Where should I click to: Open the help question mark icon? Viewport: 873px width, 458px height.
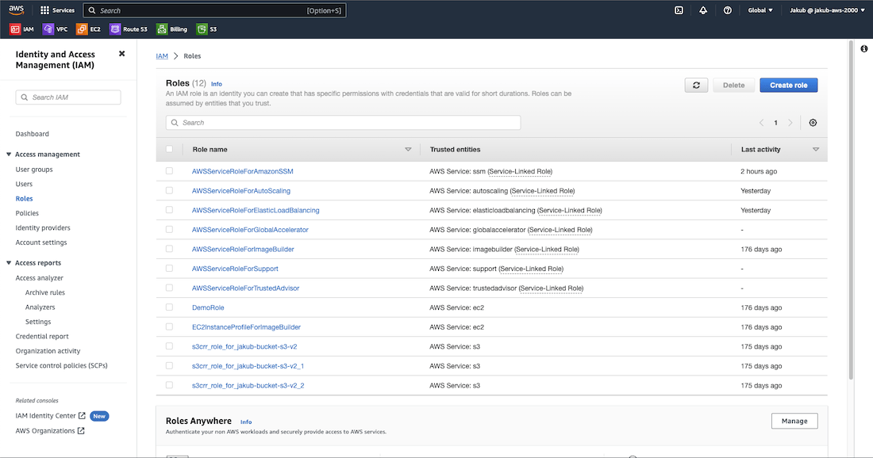(727, 10)
